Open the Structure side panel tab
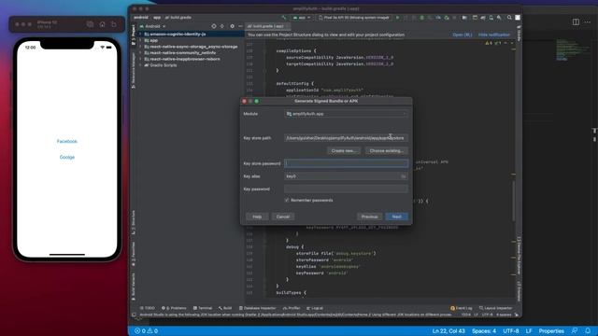Screen dimensions: 598x336 point(133,222)
